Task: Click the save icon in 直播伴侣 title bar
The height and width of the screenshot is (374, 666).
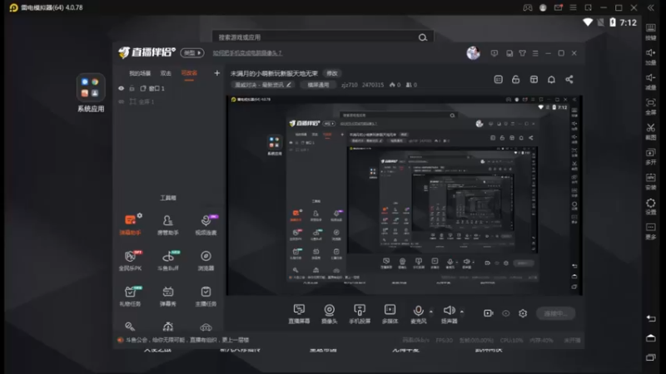Action: tap(509, 53)
